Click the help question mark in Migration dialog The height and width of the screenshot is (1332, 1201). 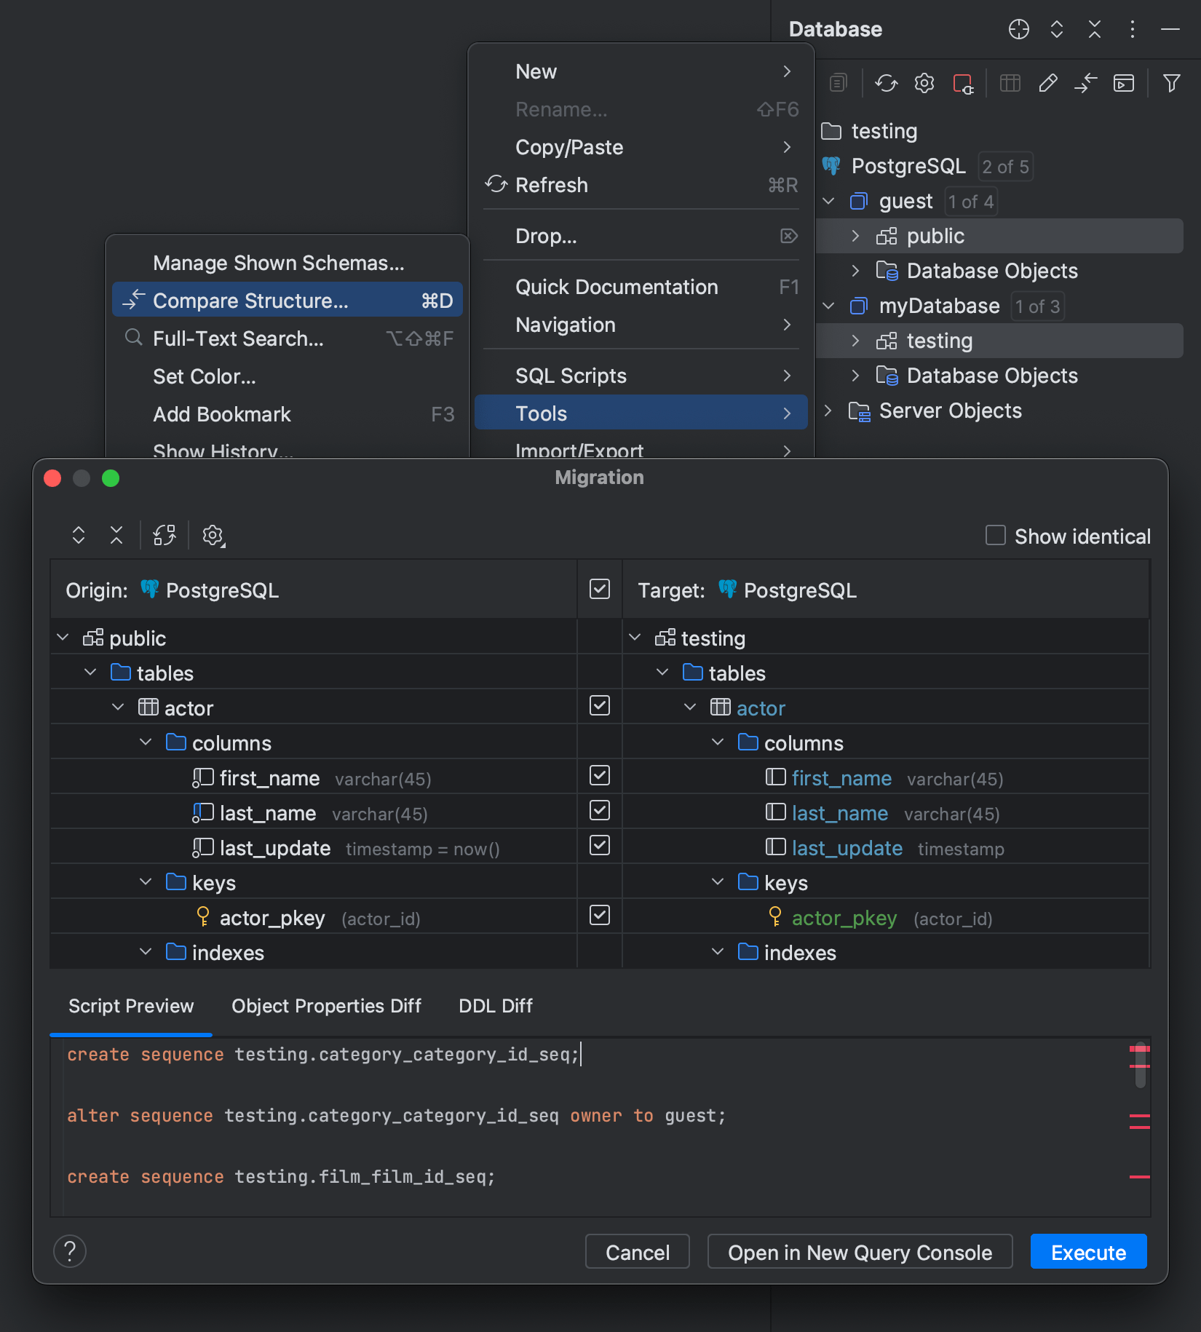point(70,1250)
